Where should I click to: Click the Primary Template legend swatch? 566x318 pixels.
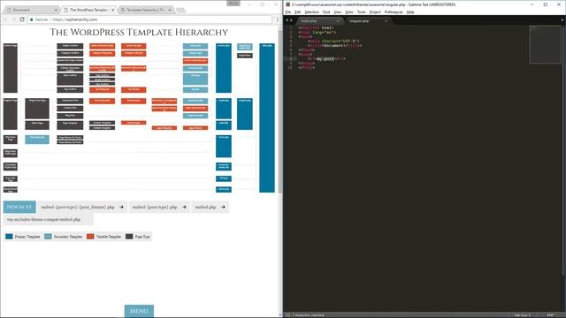click(x=9, y=237)
